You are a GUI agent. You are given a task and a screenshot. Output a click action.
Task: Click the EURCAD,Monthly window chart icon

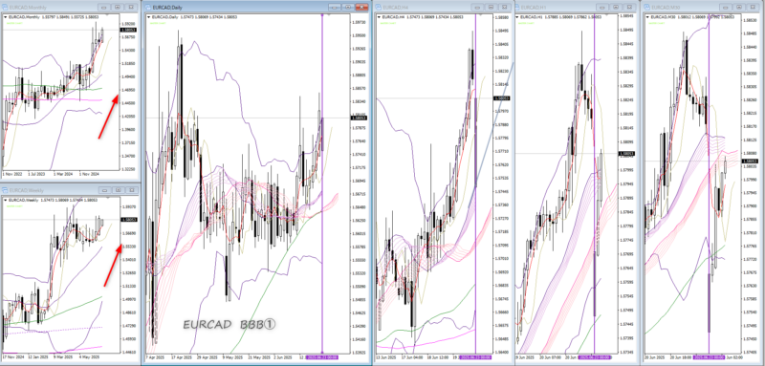pos(5,8)
